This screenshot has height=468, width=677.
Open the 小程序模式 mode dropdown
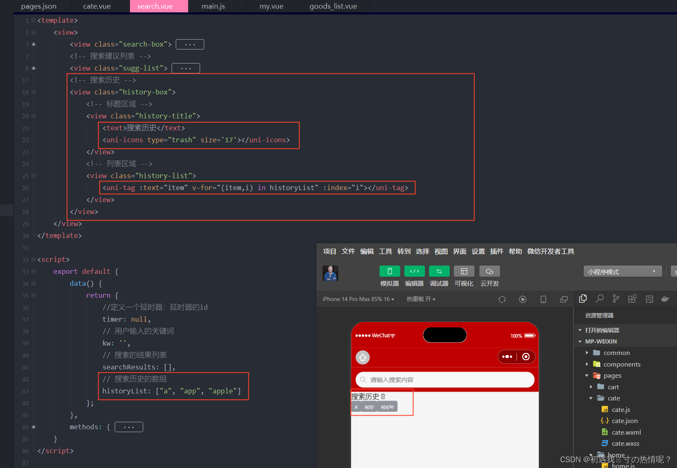tap(623, 271)
